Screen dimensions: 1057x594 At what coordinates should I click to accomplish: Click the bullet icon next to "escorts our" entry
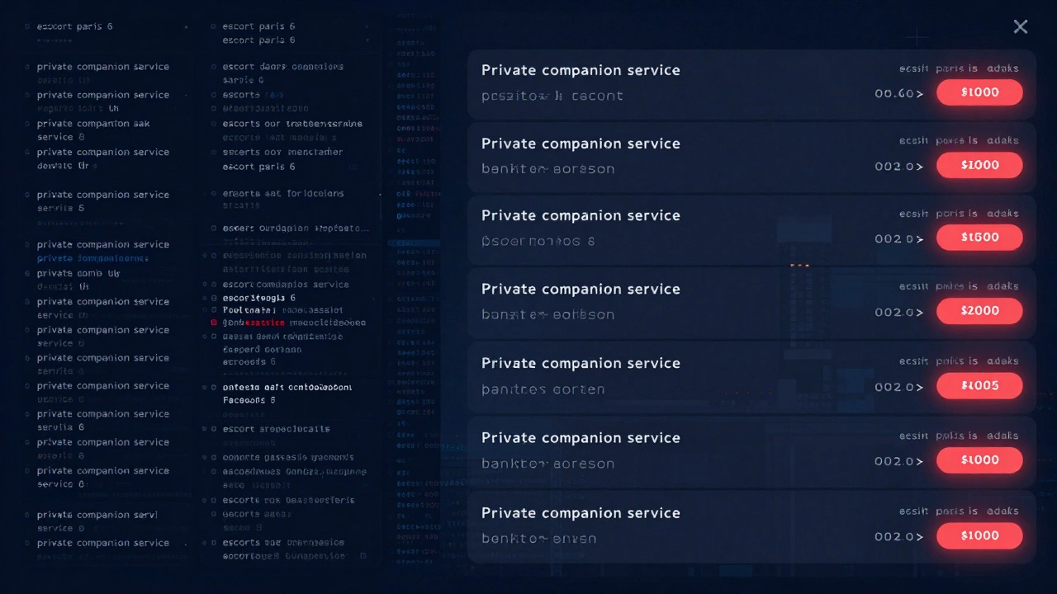(213, 124)
